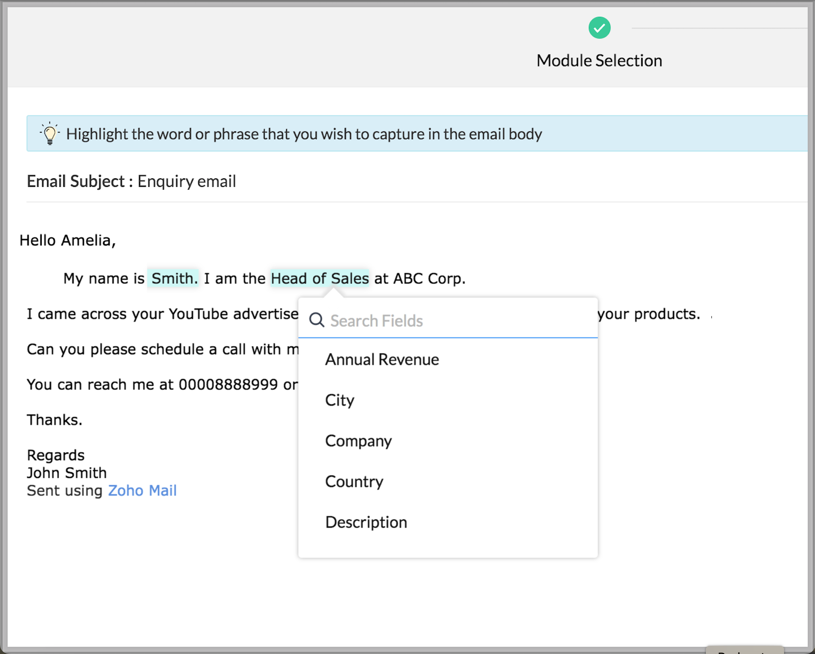Click the highlight instruction banner text

(304, 134)
